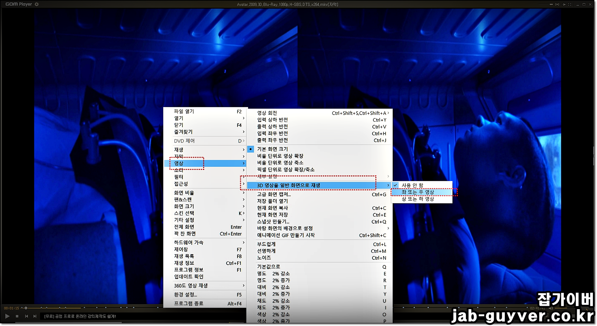597x326 pixels.
Task: Select '좌 또는 우 영상' option
Action: [x=422, y=192]
